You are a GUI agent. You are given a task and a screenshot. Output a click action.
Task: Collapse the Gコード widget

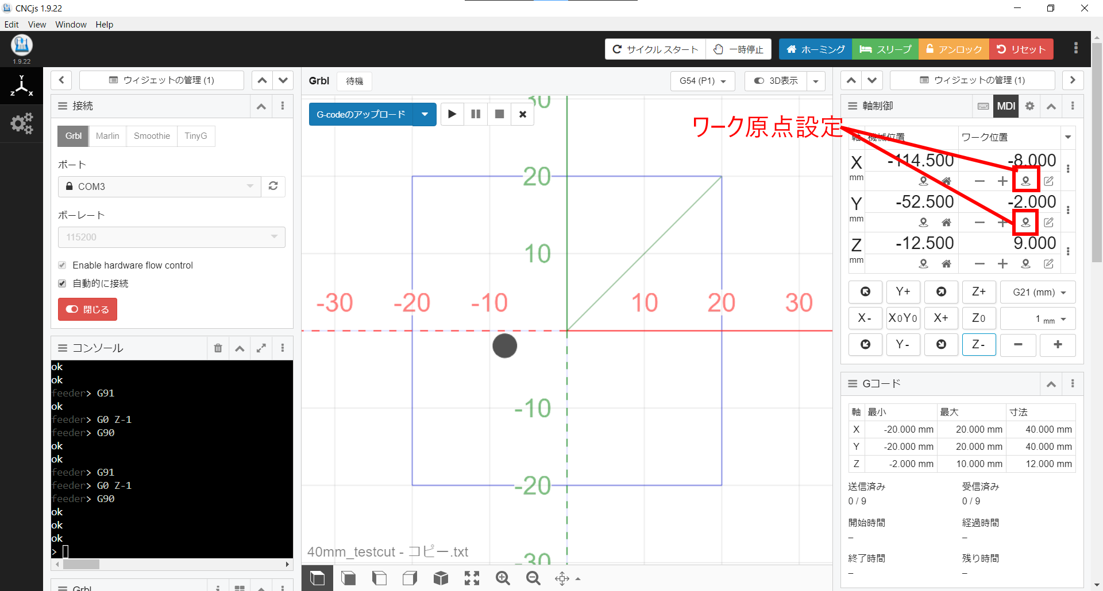[x=1051, y=384]
